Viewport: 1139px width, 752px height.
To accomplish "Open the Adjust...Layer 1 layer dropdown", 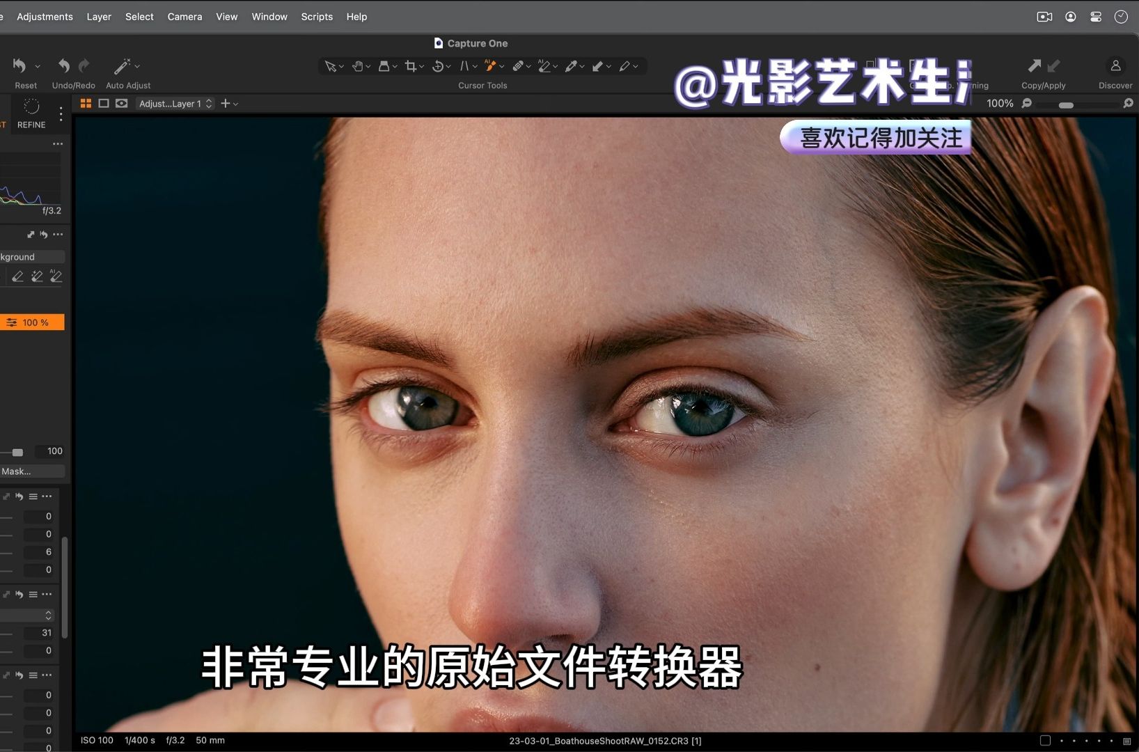I will [174, 103].
